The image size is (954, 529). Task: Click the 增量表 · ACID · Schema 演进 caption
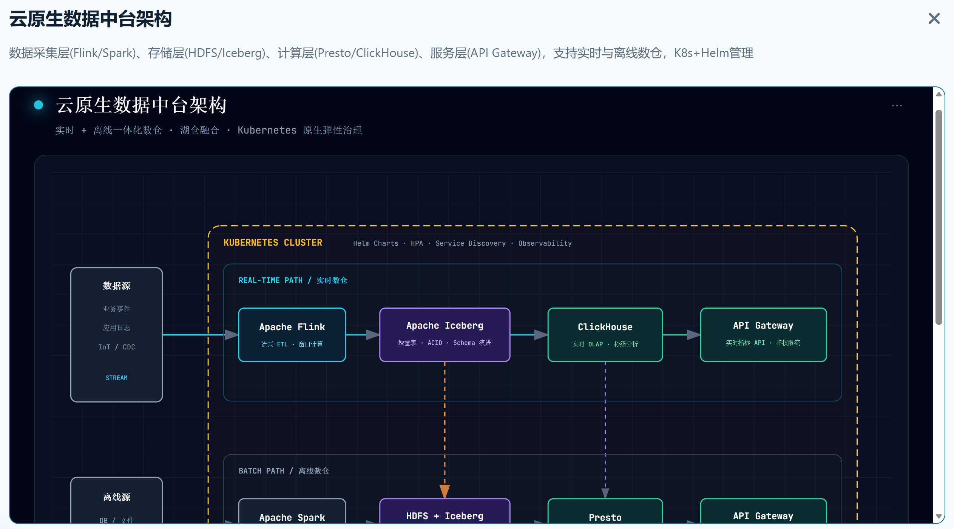(x=445, y=343)
